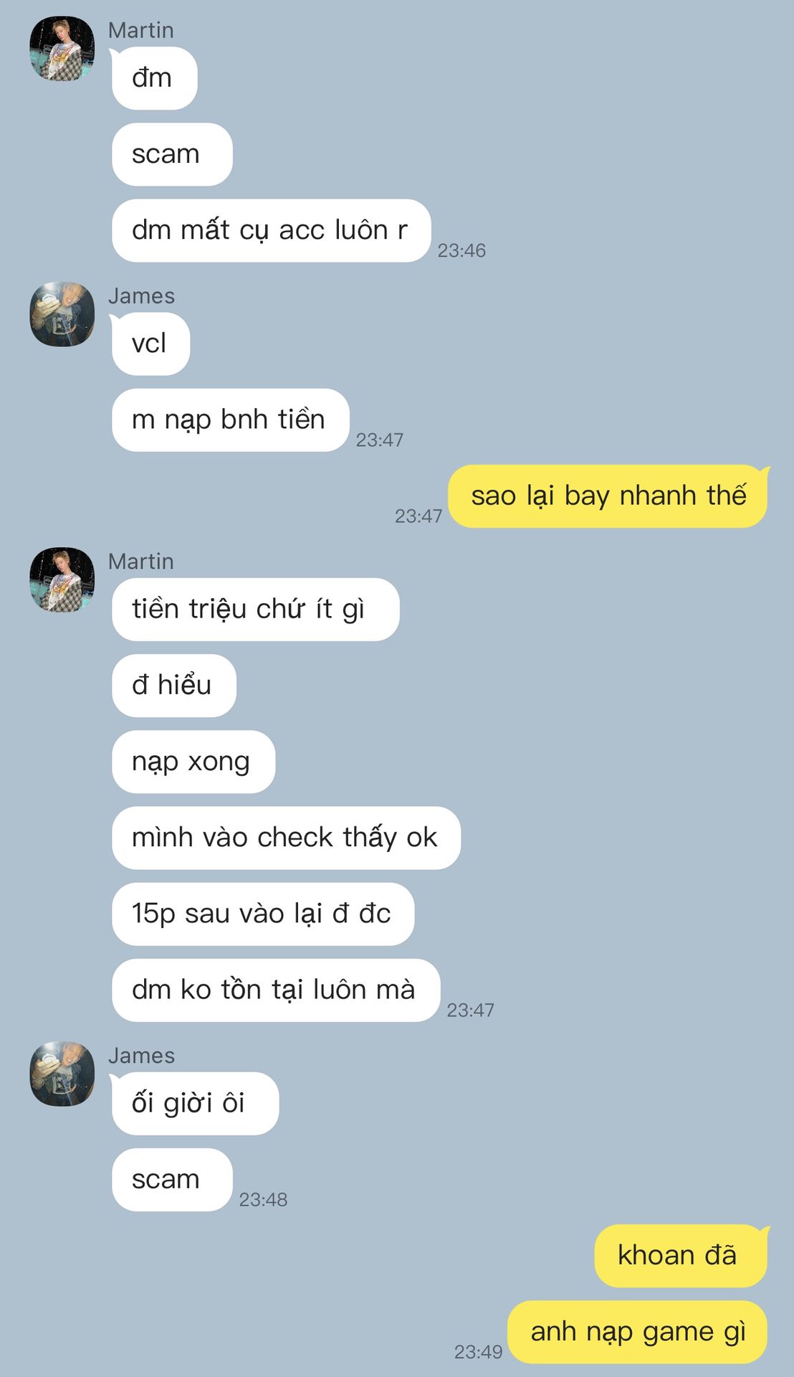794x1377 pixels.
Task: Tap yellow 'sao lại bay nhanh thế' bubble
Action: (x=608, y=496)
